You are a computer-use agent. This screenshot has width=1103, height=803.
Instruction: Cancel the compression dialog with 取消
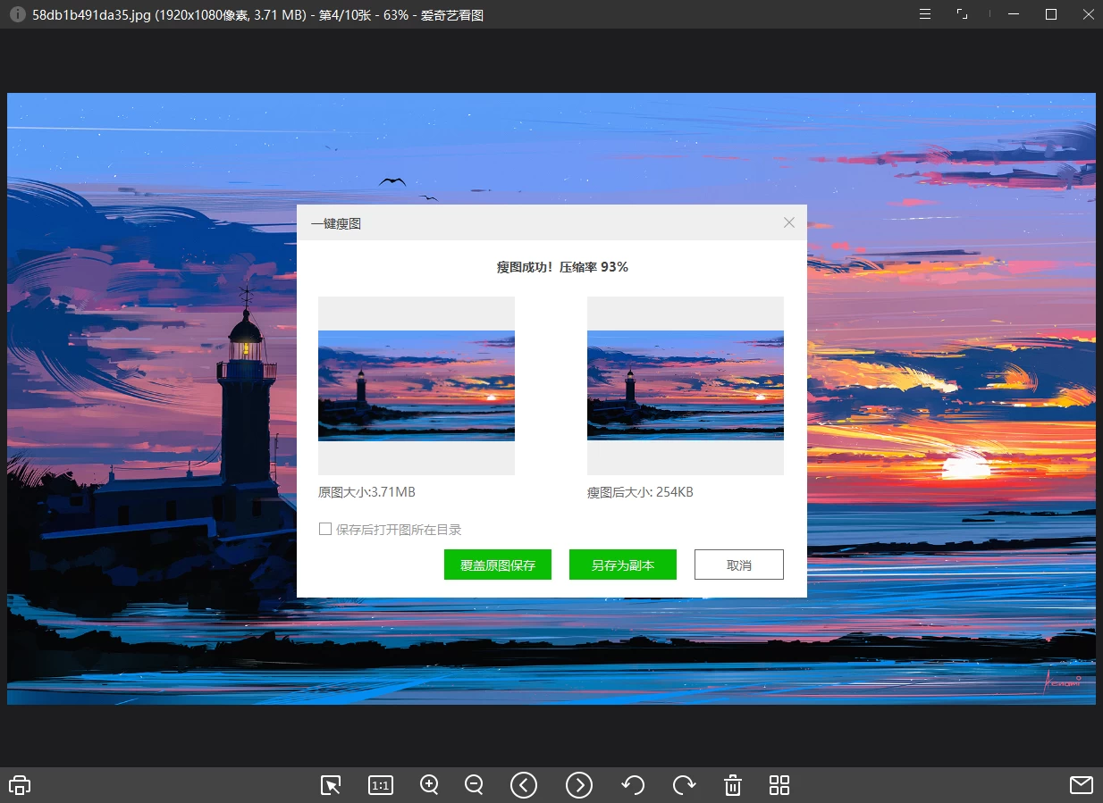(x=738, y=564)
